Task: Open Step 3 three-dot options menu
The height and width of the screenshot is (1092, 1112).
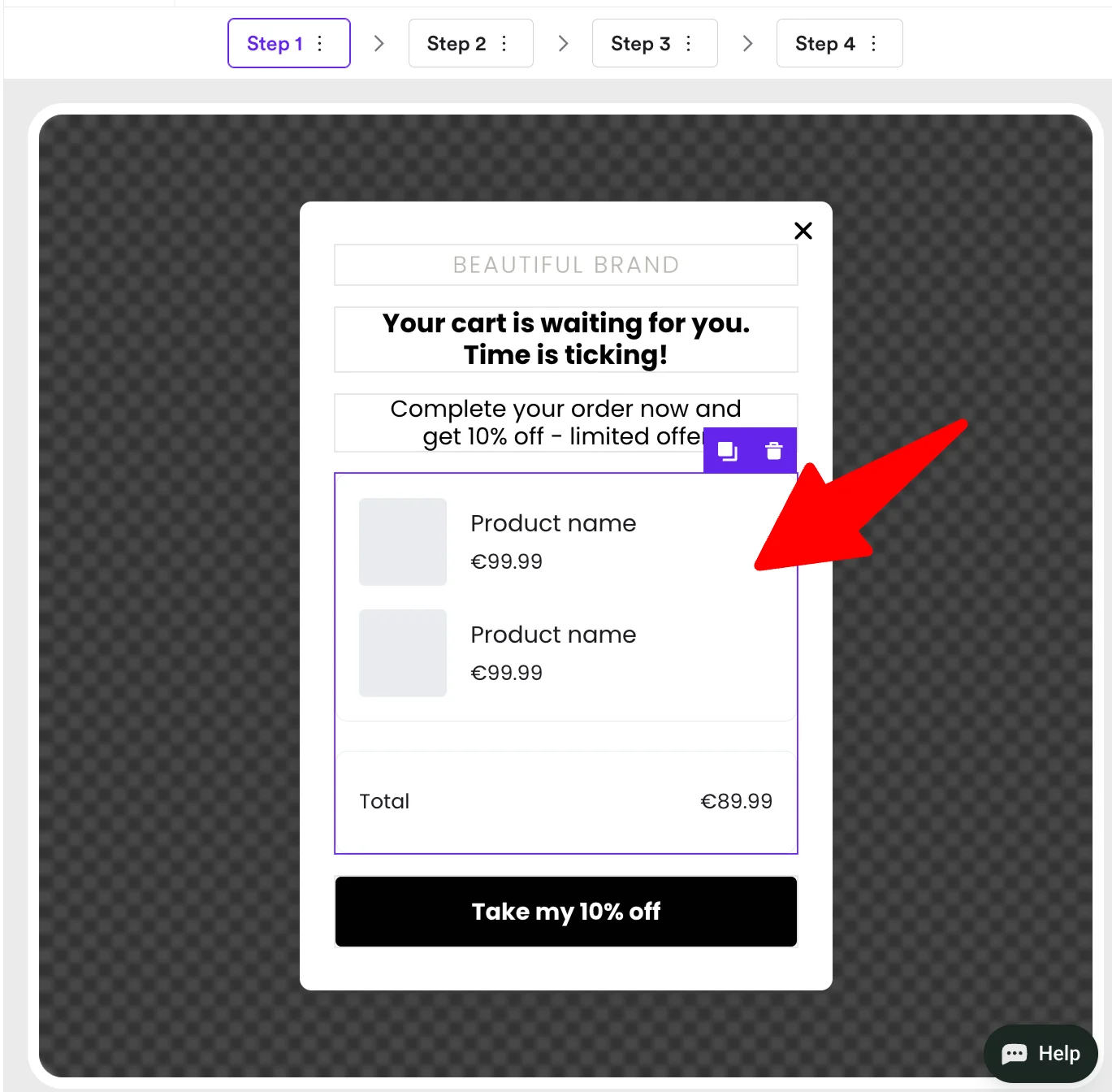Action: click(x=689, y=44)
